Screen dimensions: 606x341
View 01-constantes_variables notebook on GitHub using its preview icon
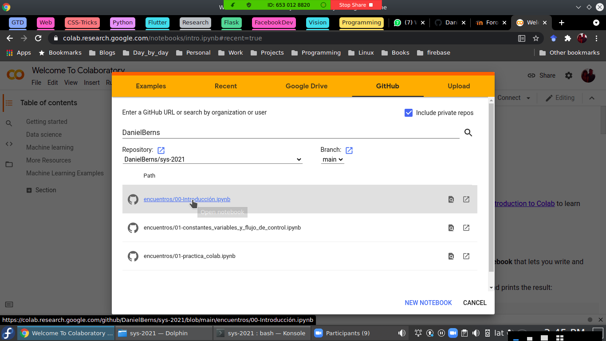tap(451, 228)
